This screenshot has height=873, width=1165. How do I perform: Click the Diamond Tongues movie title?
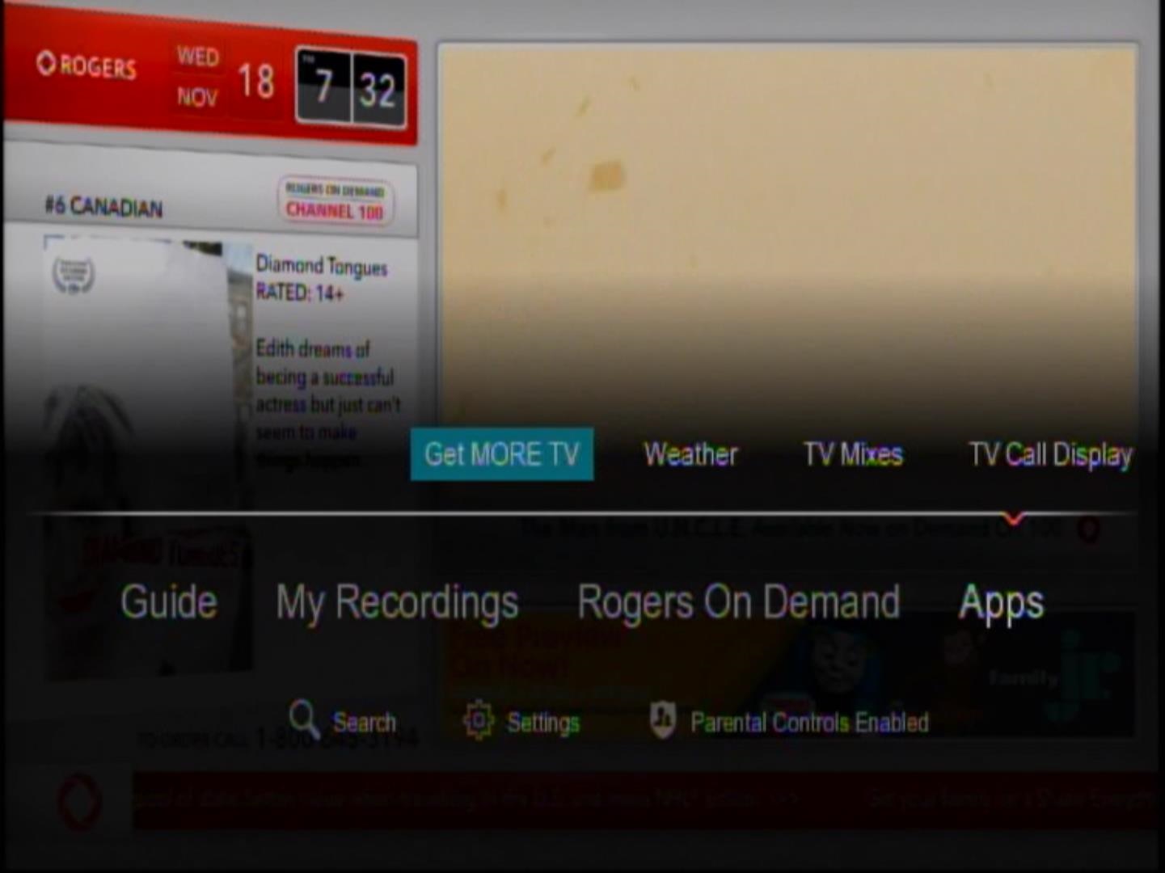pyautogui.click(x=321, y=265)
